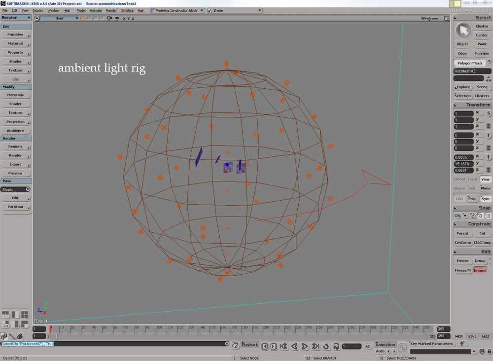Click the Rot.MeshMZ object name field

[x=472, y=71]
